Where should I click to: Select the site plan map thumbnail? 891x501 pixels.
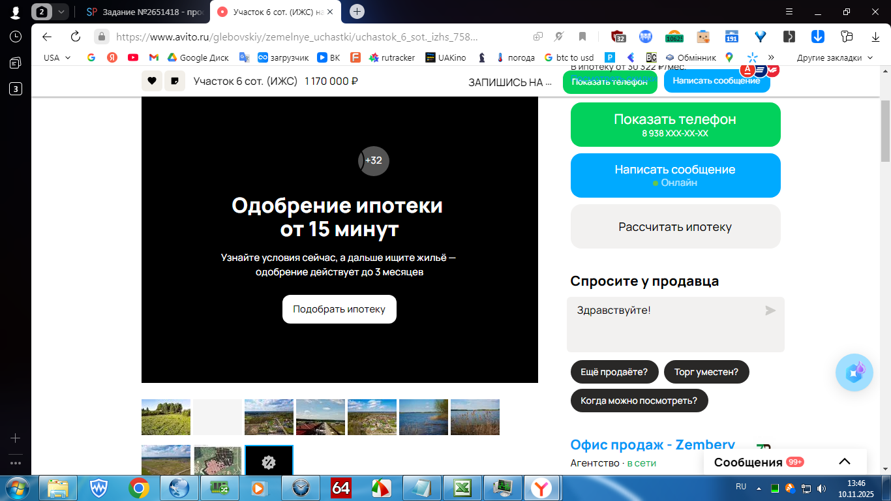[217, 461]
